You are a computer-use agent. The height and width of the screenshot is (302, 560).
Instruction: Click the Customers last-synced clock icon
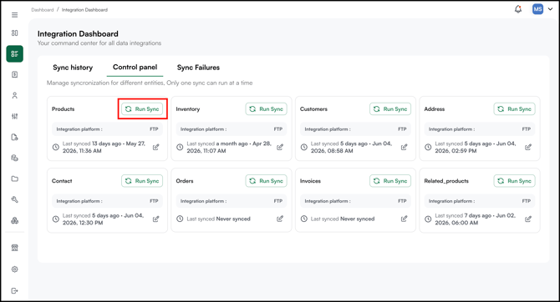(304, 147)
